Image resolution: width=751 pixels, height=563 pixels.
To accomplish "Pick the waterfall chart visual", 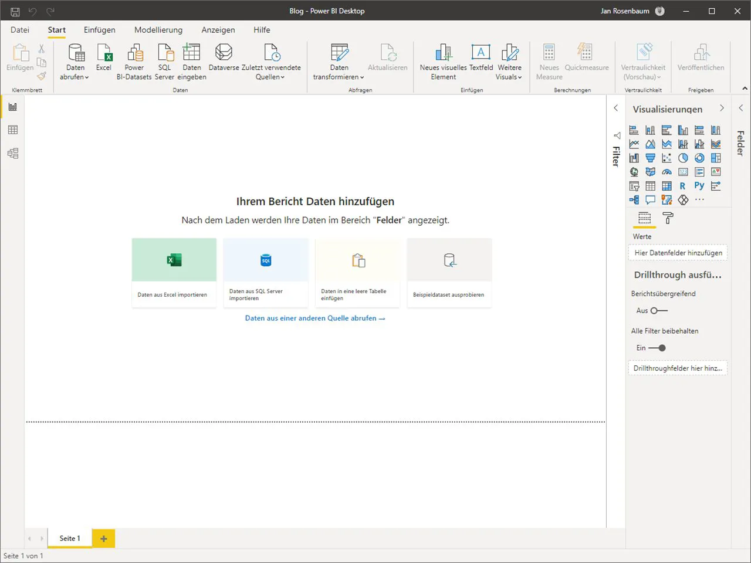I will coord(634,158).
